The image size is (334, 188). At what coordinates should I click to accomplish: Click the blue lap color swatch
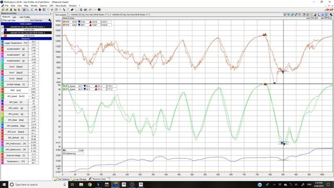pyautogui.click(x=5, y=30)
